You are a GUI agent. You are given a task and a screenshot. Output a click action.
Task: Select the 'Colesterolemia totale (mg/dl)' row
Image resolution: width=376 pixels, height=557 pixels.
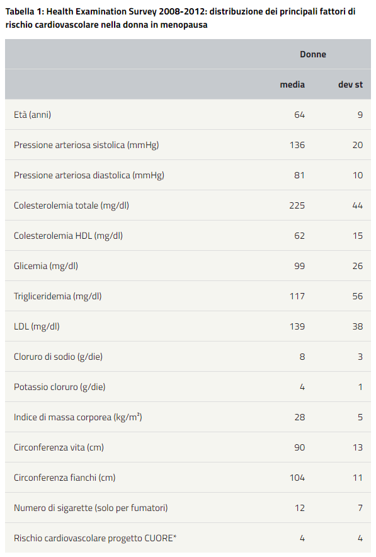(x=188, y=205)
